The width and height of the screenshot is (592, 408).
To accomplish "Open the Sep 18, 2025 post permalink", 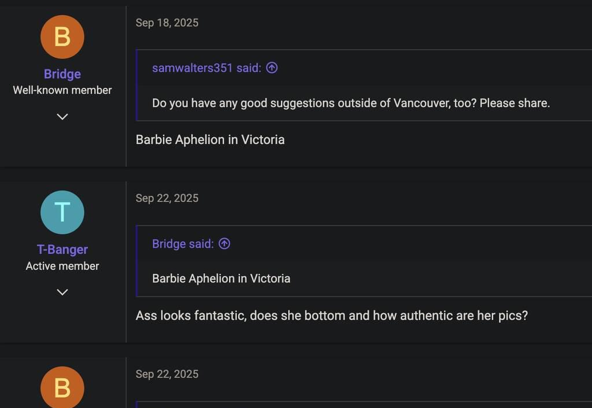I will click(x=167, y=23).
